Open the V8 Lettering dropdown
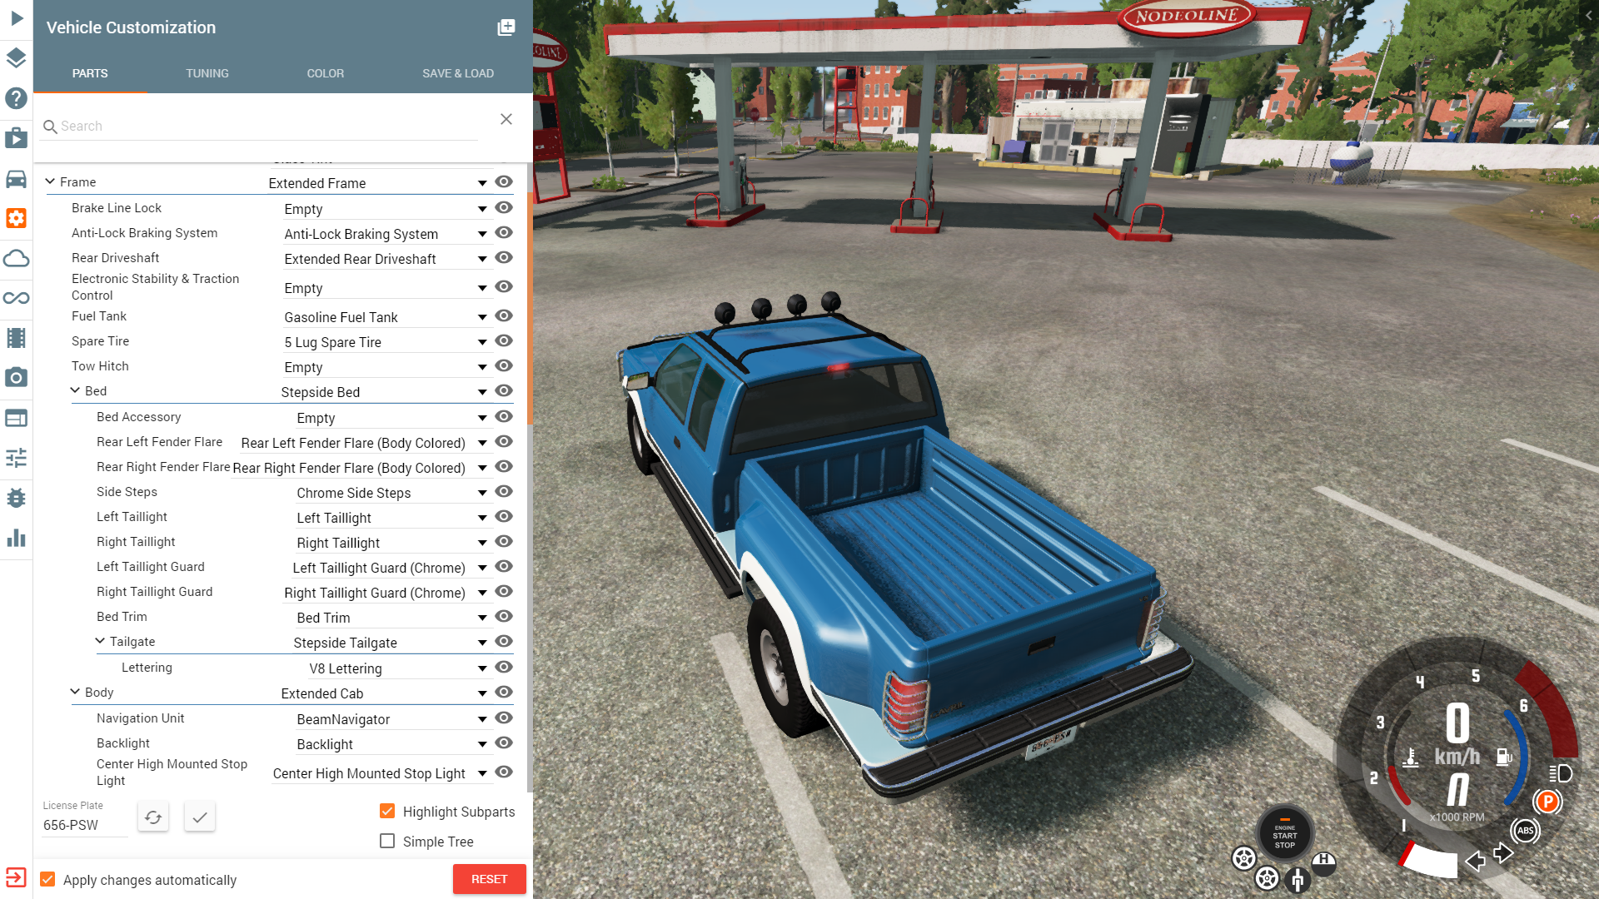 click(x=399, y=668)
